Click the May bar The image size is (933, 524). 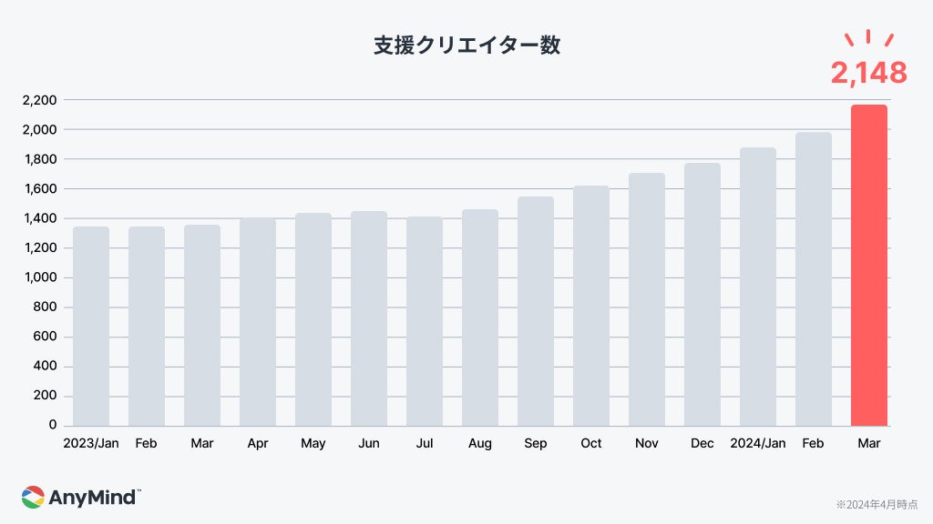point(313,319)
